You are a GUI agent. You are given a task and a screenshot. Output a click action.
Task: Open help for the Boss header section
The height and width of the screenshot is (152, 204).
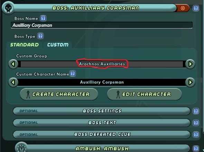(x=196, y=8)
